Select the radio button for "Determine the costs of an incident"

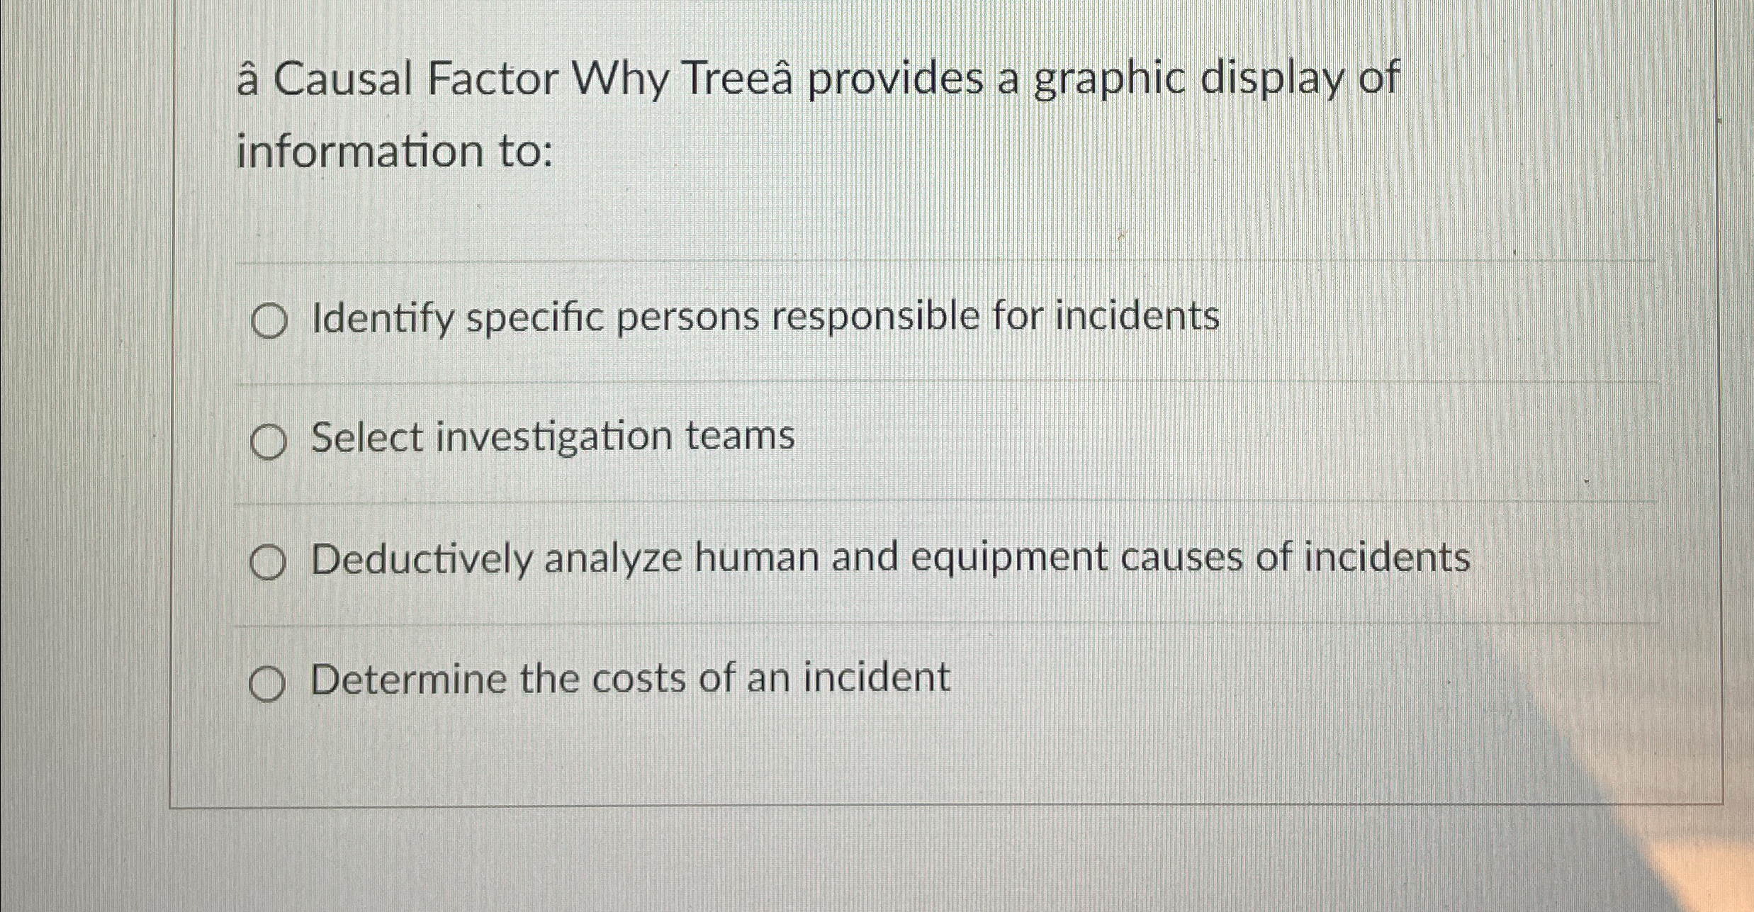coord(268,682)
